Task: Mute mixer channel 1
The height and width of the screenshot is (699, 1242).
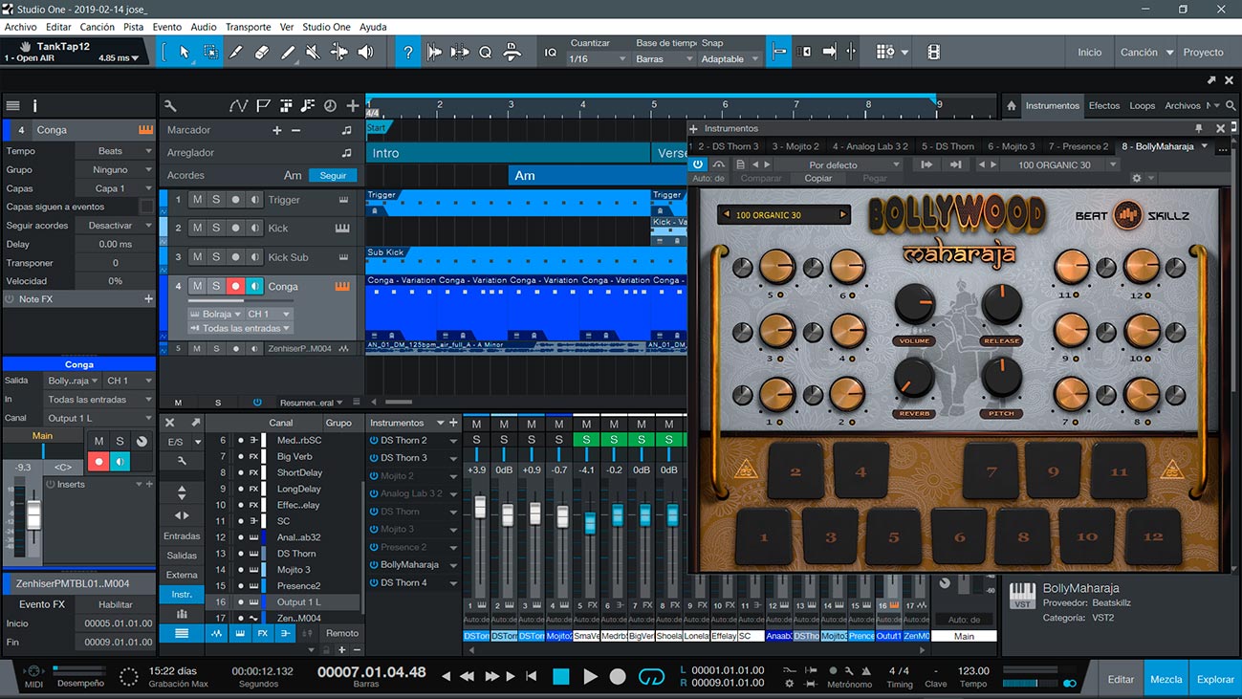Action: 476,424
